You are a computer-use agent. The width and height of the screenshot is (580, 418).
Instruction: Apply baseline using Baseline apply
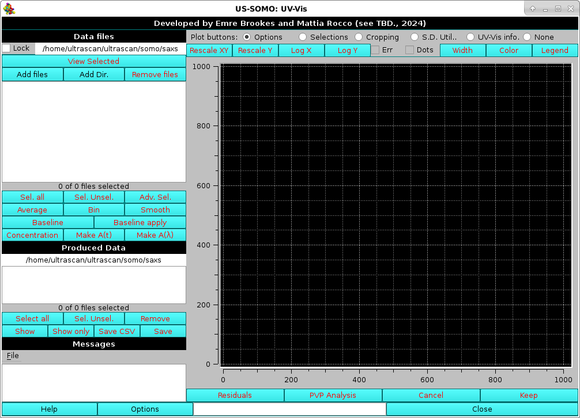[x=139, y=222]
